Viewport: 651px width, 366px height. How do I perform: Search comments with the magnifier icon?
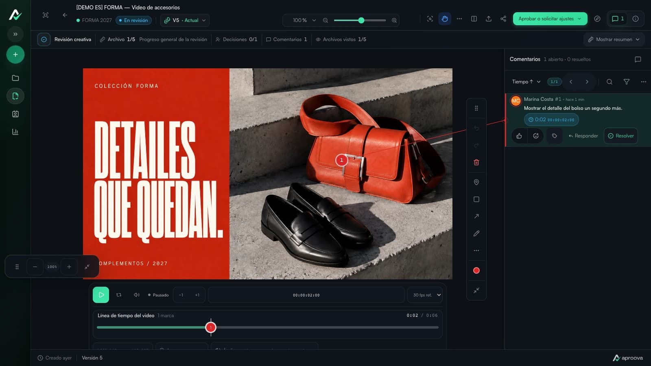coord(609,82)
